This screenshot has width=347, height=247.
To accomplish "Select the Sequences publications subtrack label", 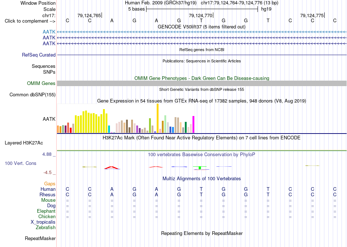I will click(x=43, y=66).
